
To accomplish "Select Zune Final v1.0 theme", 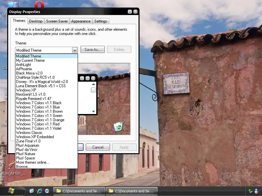I will point(47,141).
